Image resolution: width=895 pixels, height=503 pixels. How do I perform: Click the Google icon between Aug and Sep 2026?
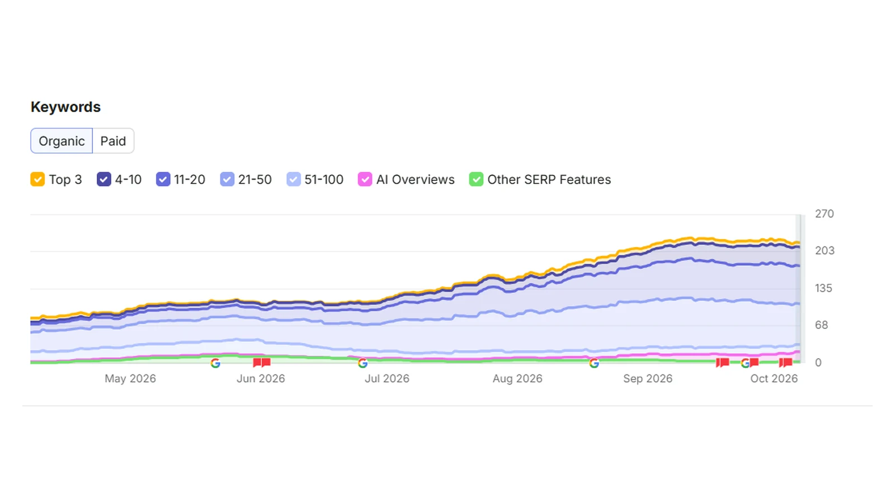[x=594, y=363]
